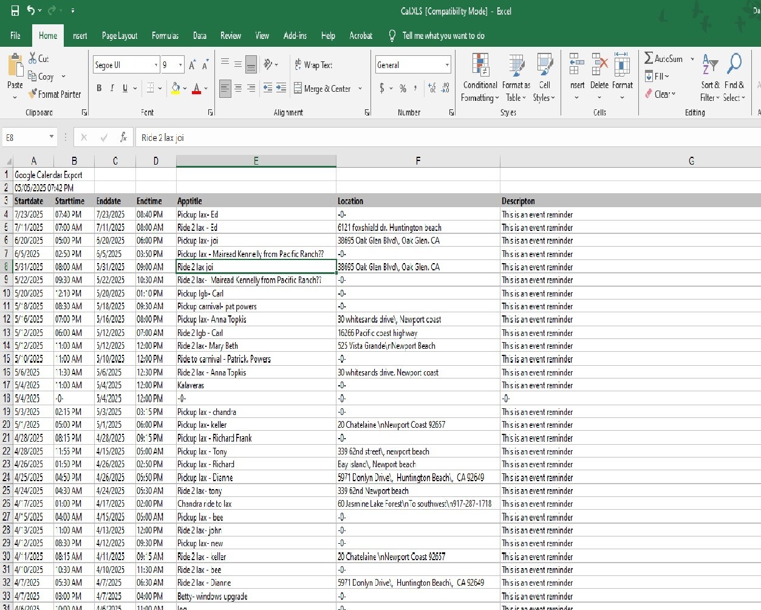Open the Fill dropdown

pos(657,77)
